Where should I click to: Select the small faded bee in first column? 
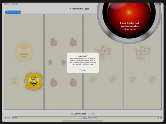[x=14, y=81]
